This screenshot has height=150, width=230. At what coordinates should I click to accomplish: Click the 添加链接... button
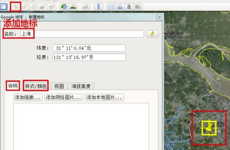28,97
